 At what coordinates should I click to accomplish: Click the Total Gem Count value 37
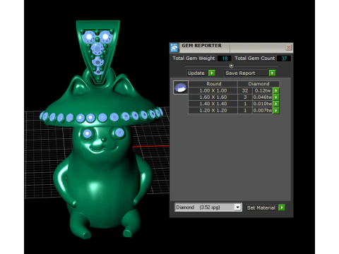point(284,59)
